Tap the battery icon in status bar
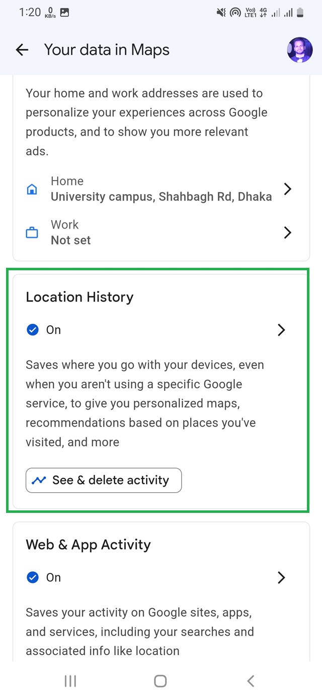 [x=300, y=13]
